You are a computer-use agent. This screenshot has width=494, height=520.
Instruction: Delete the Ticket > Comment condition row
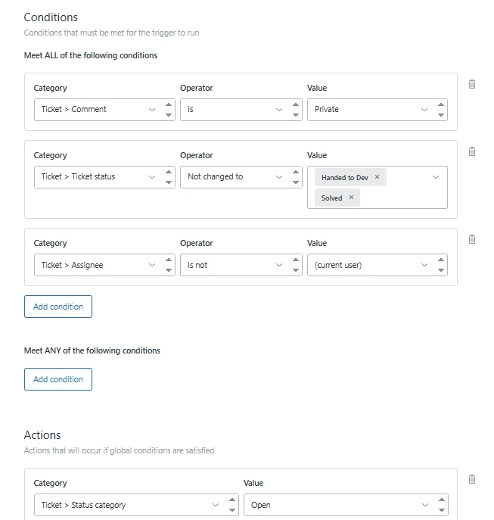click(x=472, y=84)
